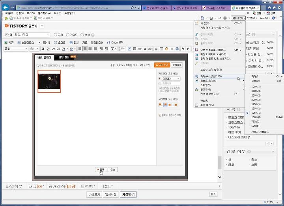
Task: Click the browser Forward arrow button
Action: coord(12,7)
